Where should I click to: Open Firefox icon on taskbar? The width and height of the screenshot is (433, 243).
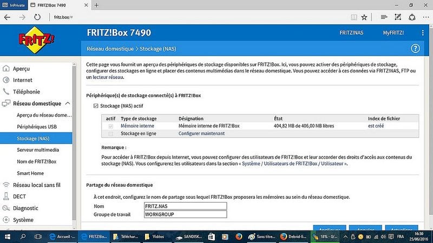click(x=239, y=237)
